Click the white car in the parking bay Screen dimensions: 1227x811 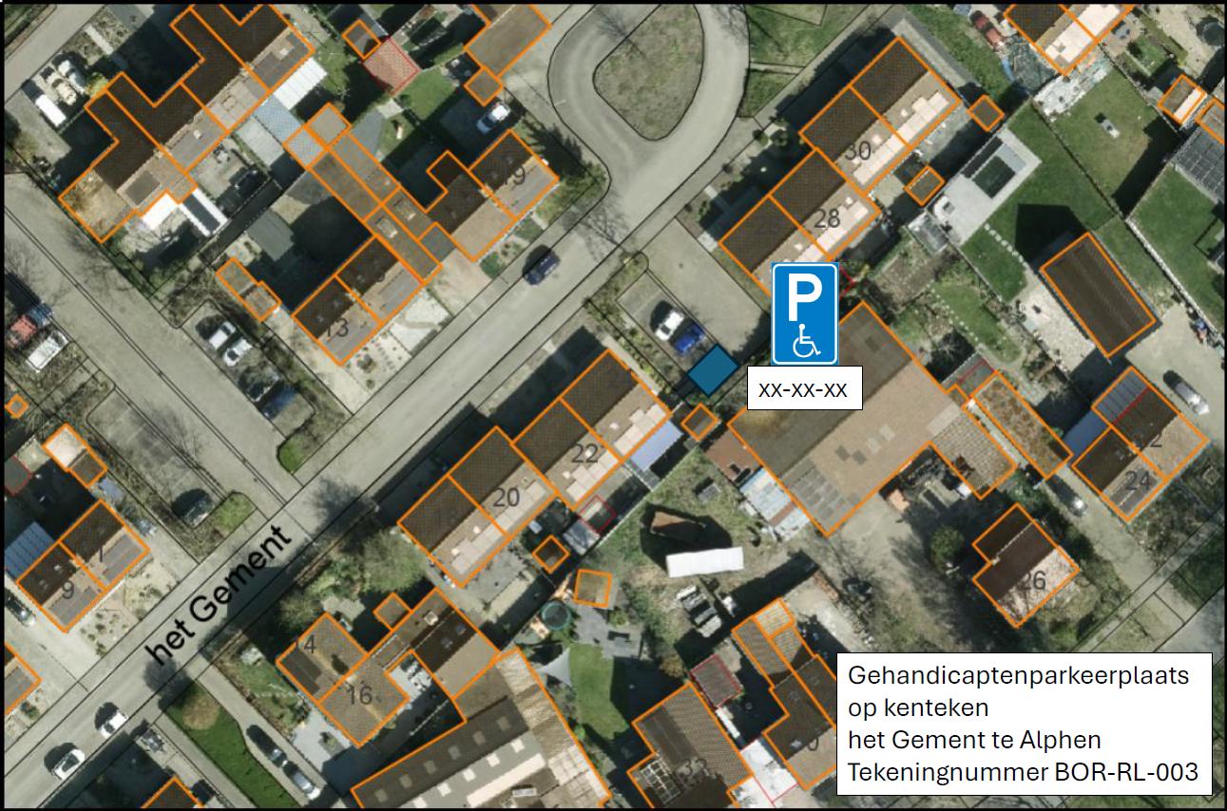tap(669, 325)
